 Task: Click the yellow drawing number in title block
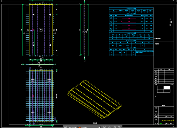point(168,120)
